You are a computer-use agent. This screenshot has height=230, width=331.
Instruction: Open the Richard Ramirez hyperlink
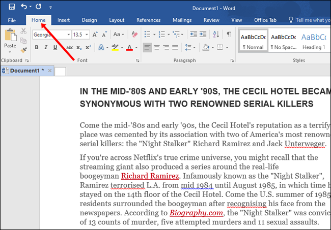pyautogui.click(x=150, y=176)
